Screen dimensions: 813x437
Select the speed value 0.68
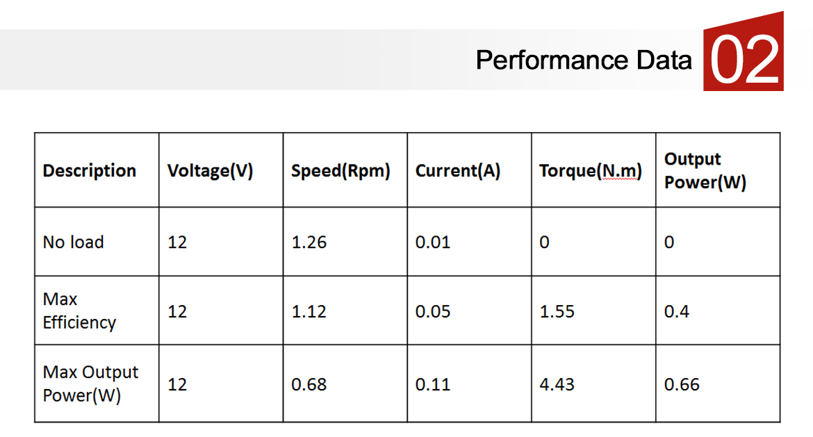[x=309, y=384]
